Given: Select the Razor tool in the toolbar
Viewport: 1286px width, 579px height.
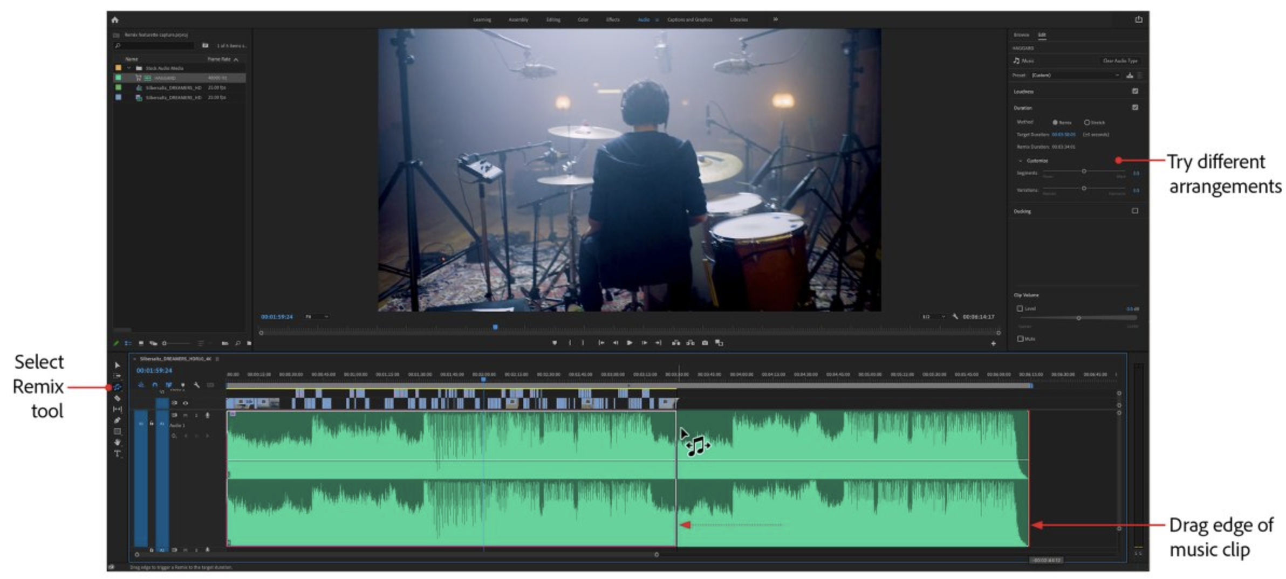Looking at the screenshot, I should 117,398.
